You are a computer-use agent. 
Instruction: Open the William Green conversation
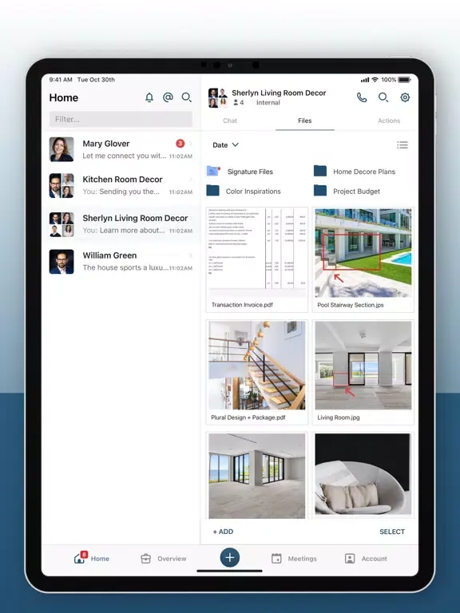point(121,262)
